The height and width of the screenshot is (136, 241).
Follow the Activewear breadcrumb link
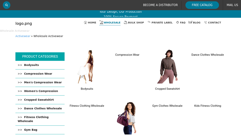click(23, 36)
